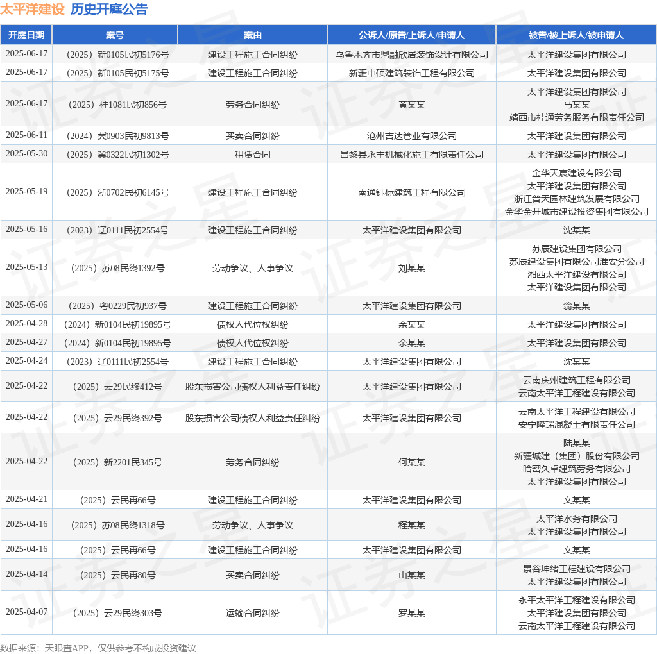Select the date 2025-05-16
The height and width of the screenshot is (654, 657).
[x=26, y=229]
